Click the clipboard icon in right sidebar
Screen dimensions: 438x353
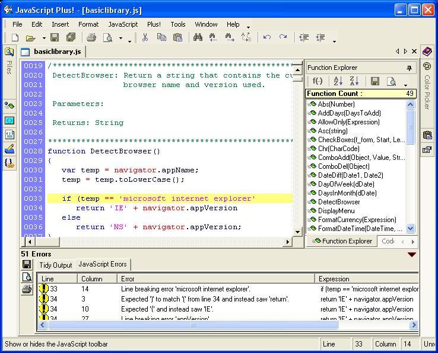[x=427, y=135]
